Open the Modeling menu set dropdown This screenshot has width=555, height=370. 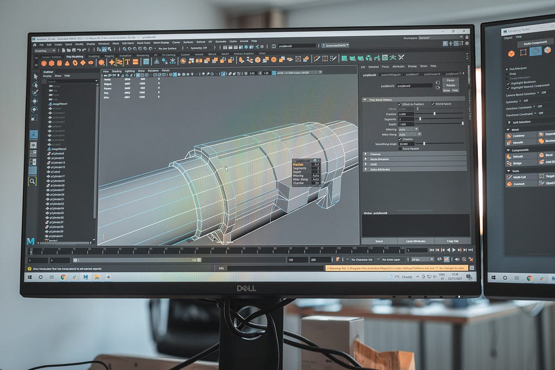click(x=44, y=50)
